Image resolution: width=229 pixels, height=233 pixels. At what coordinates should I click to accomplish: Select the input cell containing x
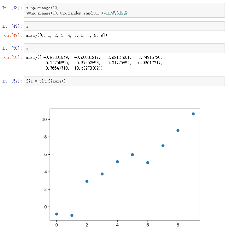124,26
